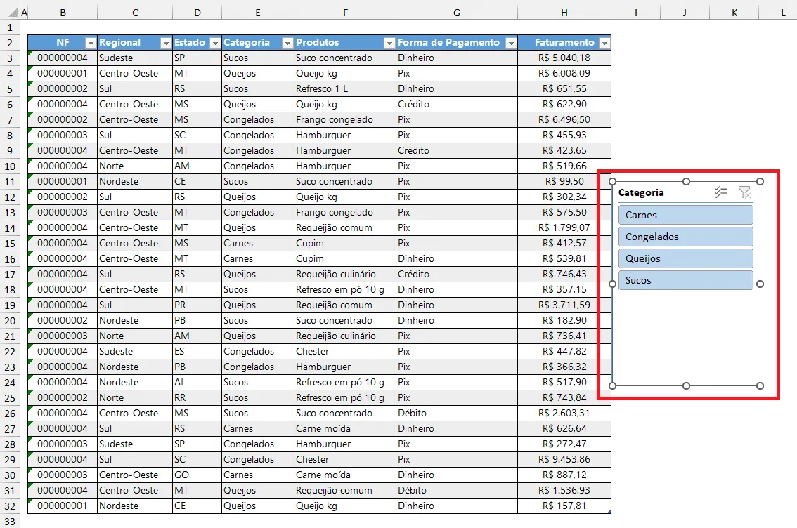This screenshot has height=528, width=797.
Task: Select column K header
Action: tap(734, 13)
